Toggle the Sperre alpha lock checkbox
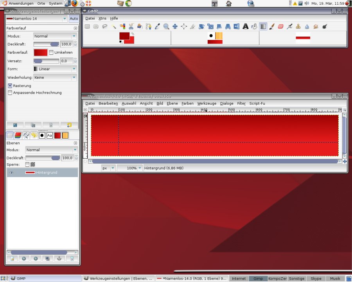This screenshot has height=282, width=352. tap(27, 164)
